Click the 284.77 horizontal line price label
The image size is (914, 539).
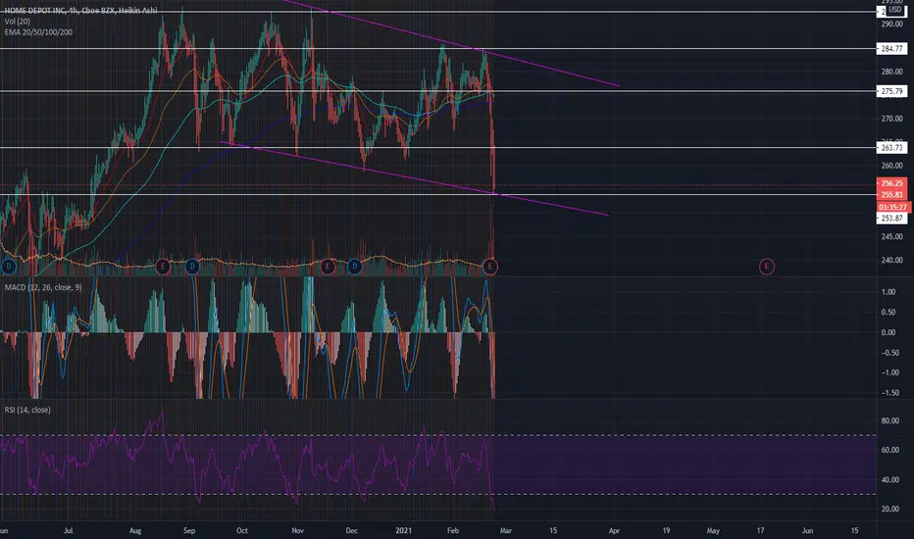tap(891, 49)
